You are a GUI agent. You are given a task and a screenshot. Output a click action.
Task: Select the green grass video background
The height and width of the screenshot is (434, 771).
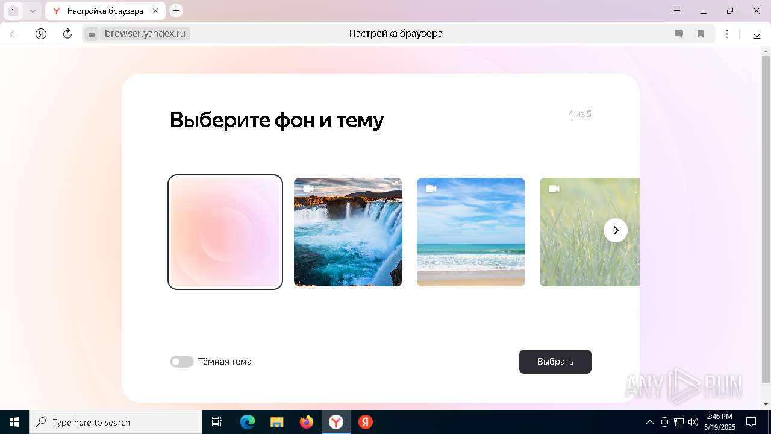click(590, 232)
